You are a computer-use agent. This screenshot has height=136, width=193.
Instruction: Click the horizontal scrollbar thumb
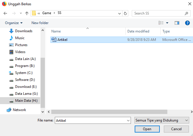click(x=109, y=112)
